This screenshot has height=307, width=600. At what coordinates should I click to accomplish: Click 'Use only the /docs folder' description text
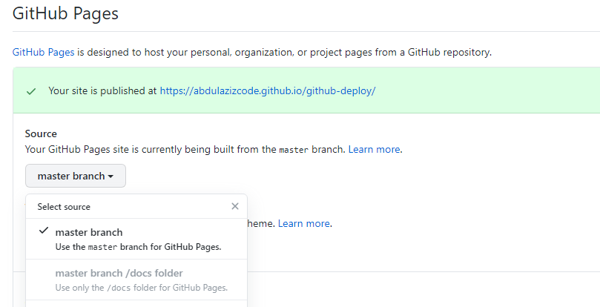click(142, 288)
